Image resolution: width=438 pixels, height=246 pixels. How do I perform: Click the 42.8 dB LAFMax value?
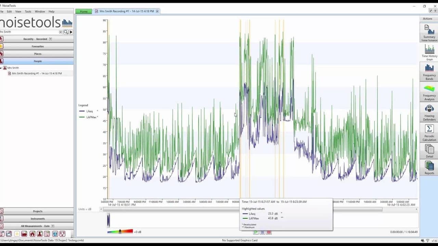tap(273, 218)
